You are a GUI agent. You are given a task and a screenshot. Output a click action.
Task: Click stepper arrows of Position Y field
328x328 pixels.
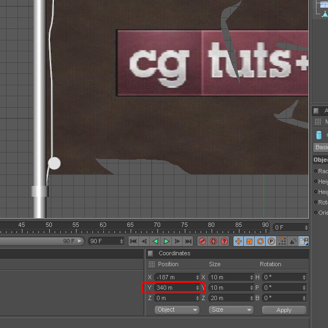pos(197,288)
